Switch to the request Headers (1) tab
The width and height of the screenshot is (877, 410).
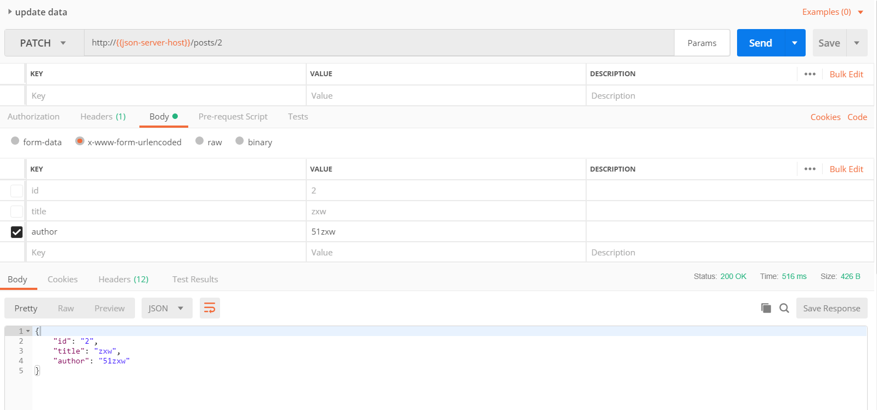click(x=103, y=117)
